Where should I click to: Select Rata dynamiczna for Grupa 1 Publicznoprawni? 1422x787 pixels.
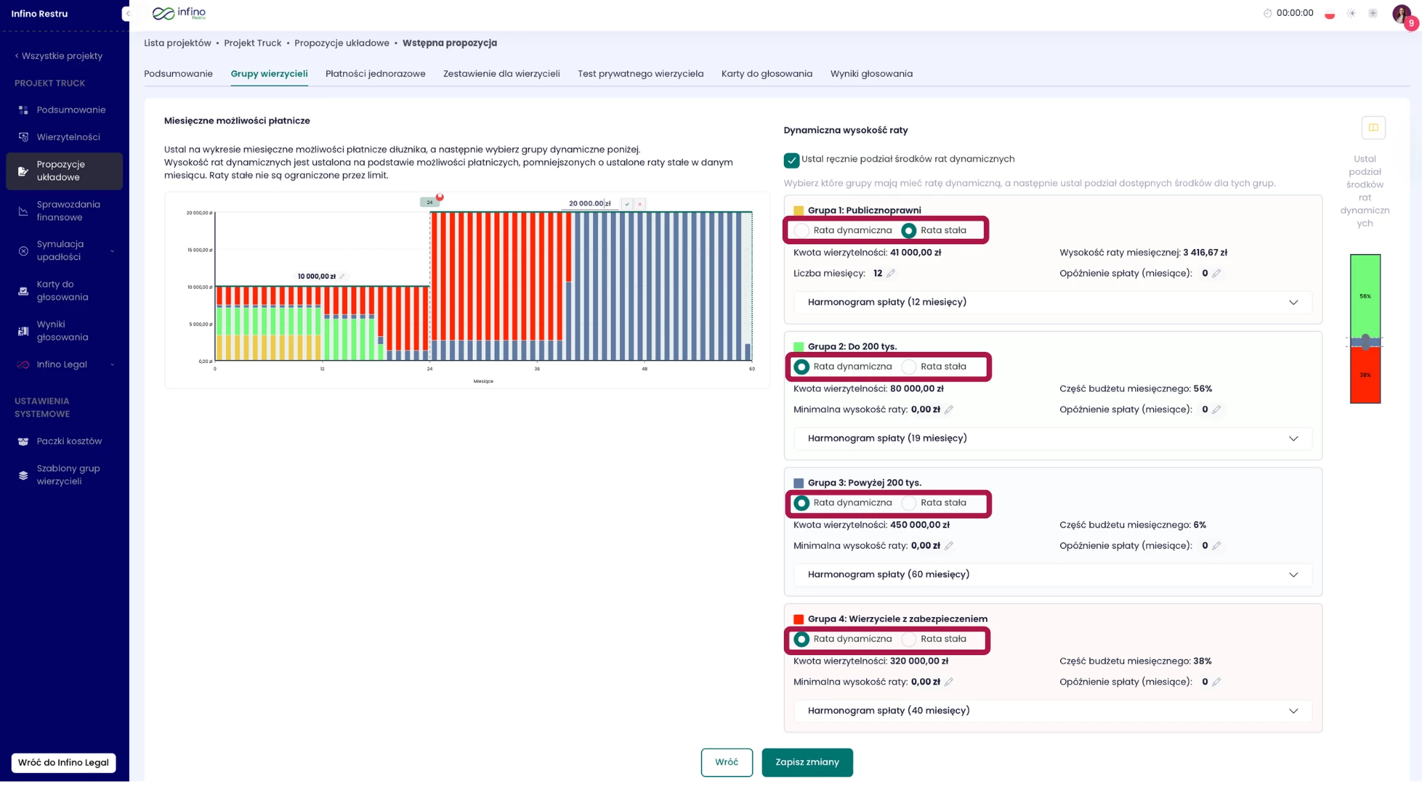[x=802, y=230]
